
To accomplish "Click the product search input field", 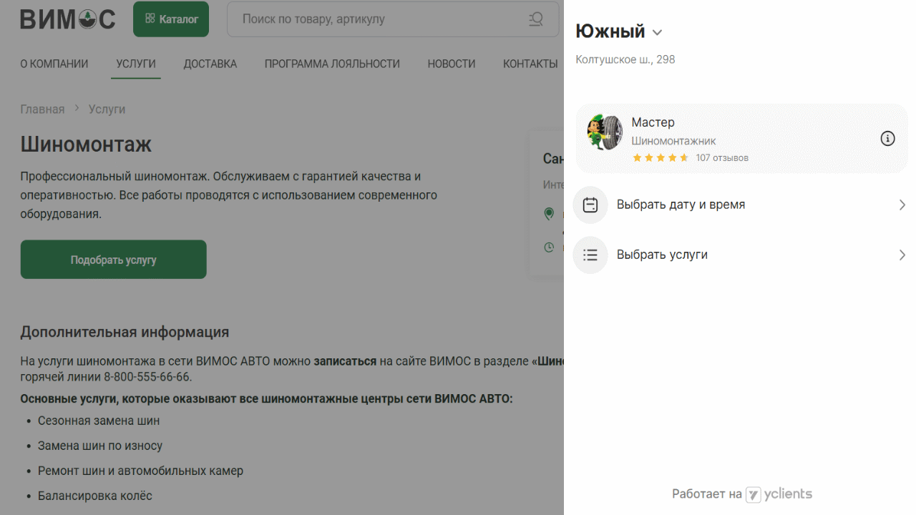I will tap(379, 19).
